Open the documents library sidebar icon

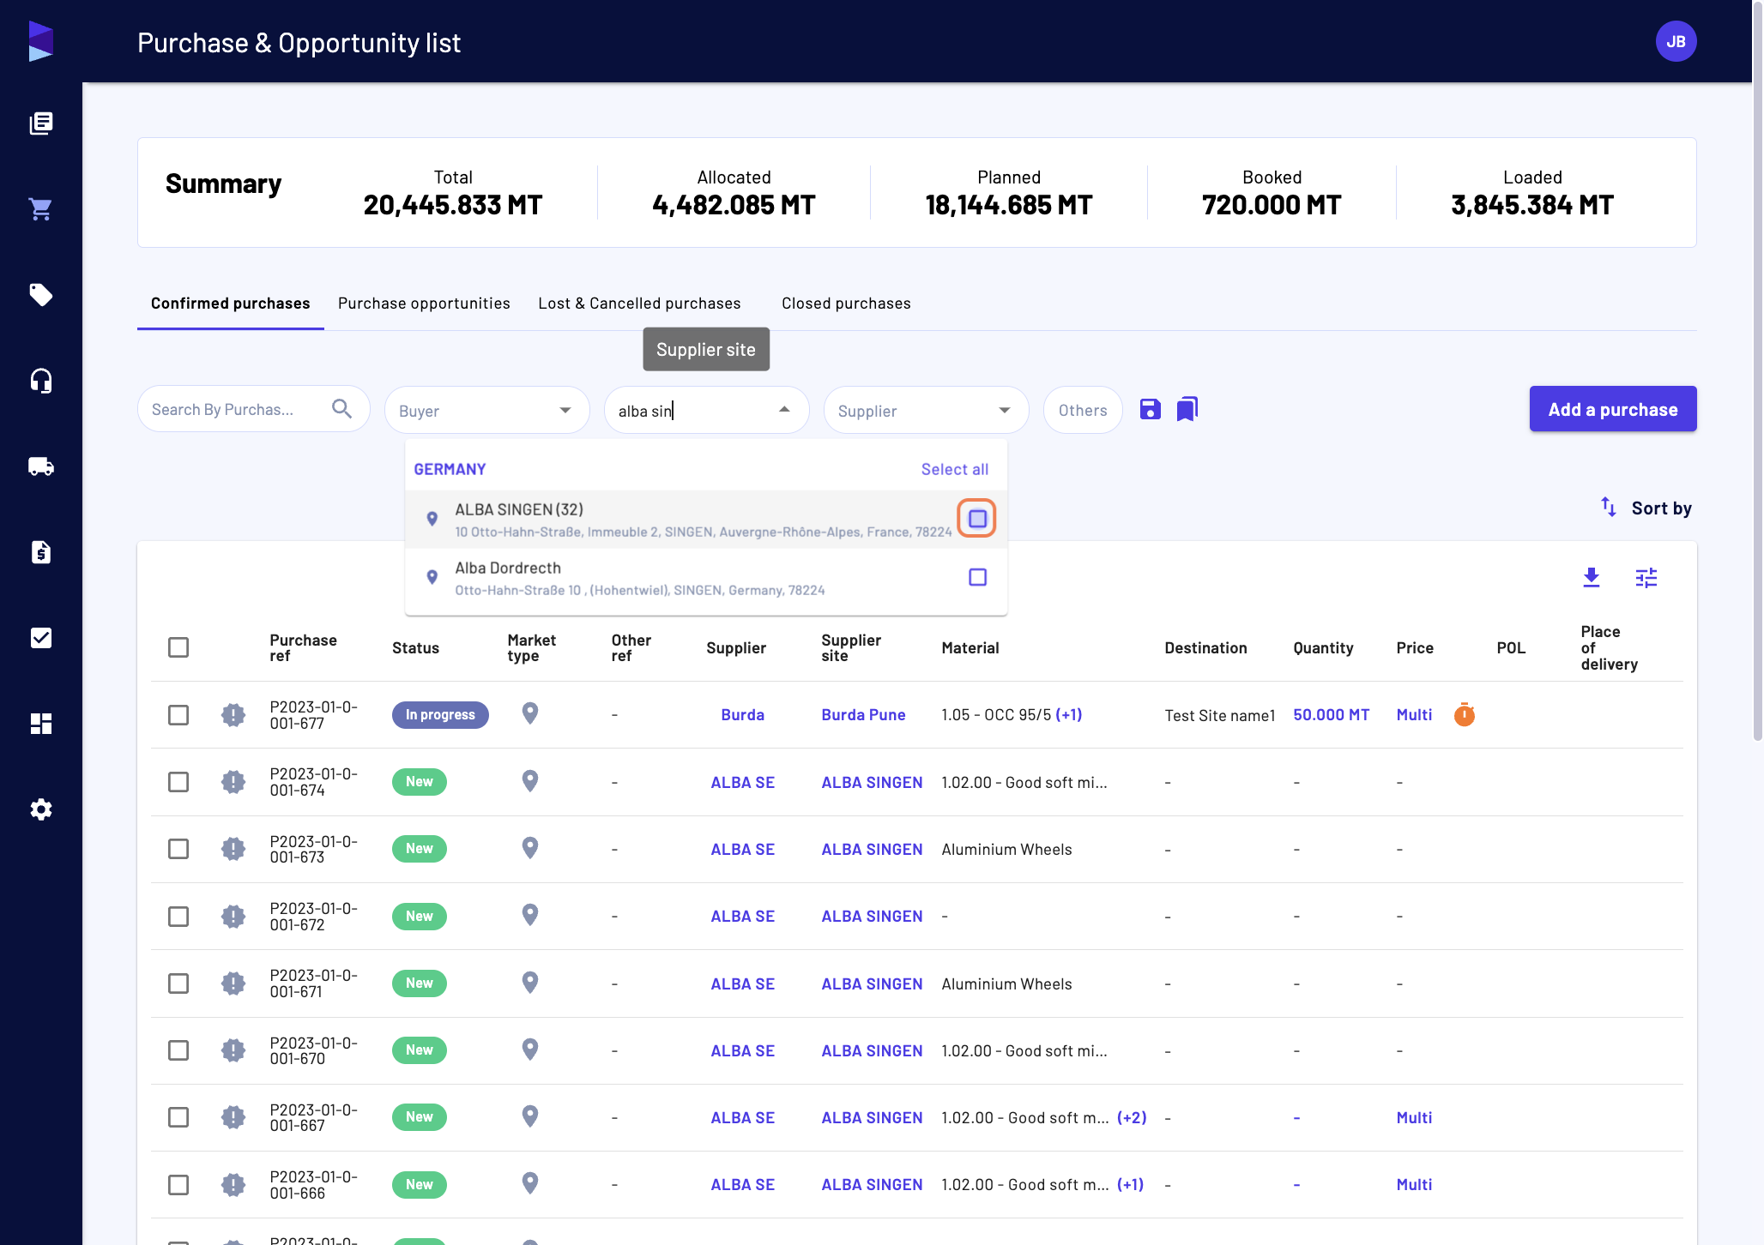(x=40, y=123)
